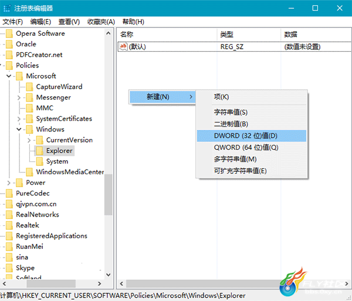Click the (数值未设置) data cell
Viewport: 352px width, 301px height.
coord(302,47)
